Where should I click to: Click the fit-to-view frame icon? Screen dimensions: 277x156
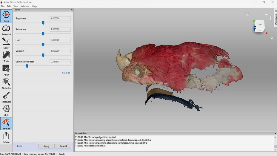click(247, 14)
